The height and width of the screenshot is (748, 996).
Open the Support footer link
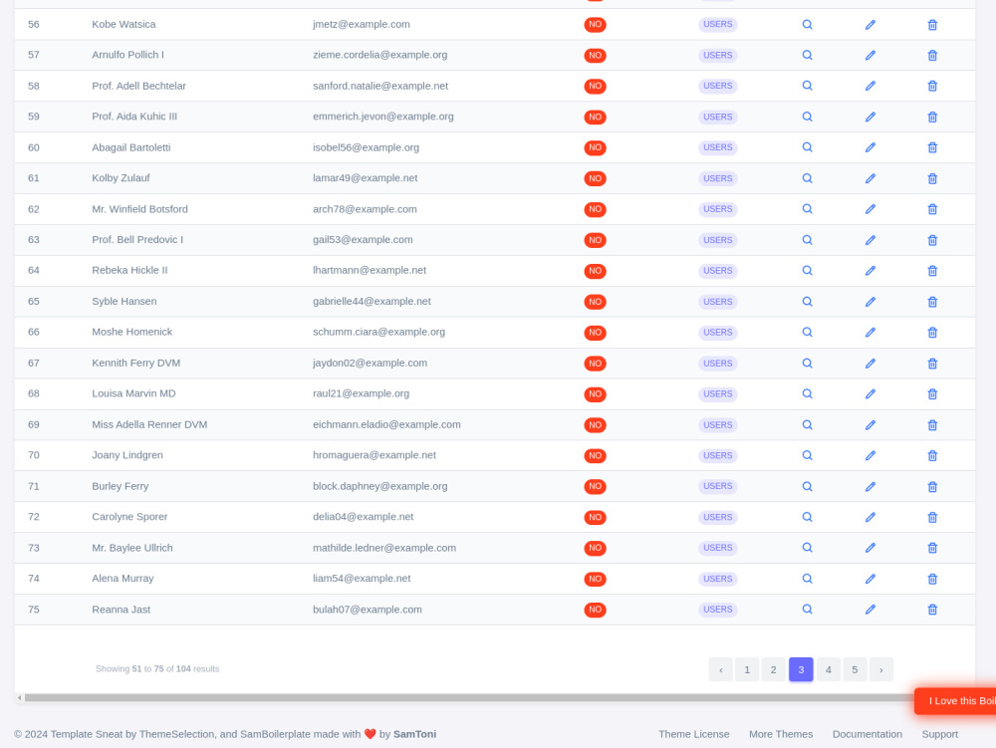tap(939, 734)
